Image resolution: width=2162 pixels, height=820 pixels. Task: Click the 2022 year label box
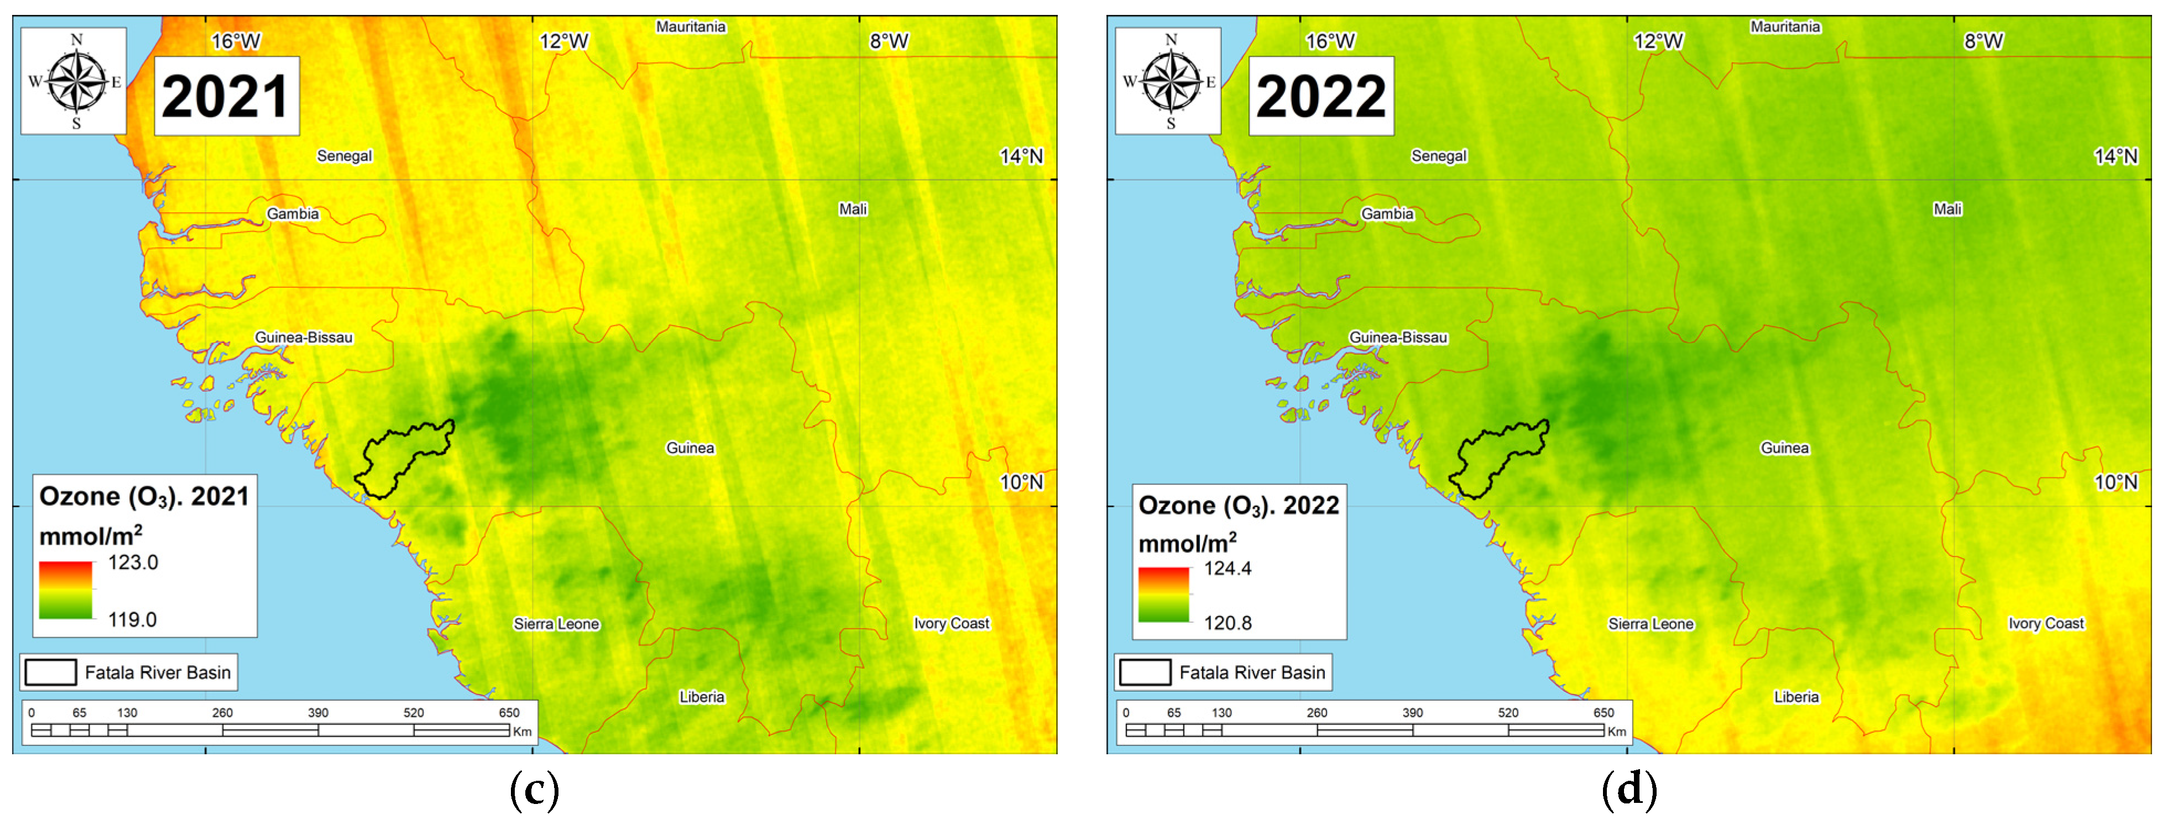click(x=1321, y=96)
